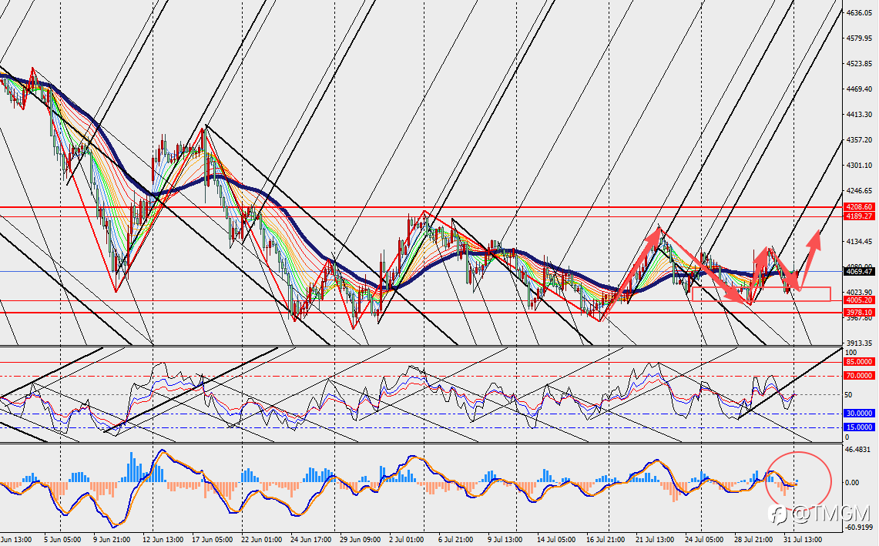Viewport: 879px width, 546px height.
Task: Click the 16 Jul 21:00 time label
Action: point(606,540)
